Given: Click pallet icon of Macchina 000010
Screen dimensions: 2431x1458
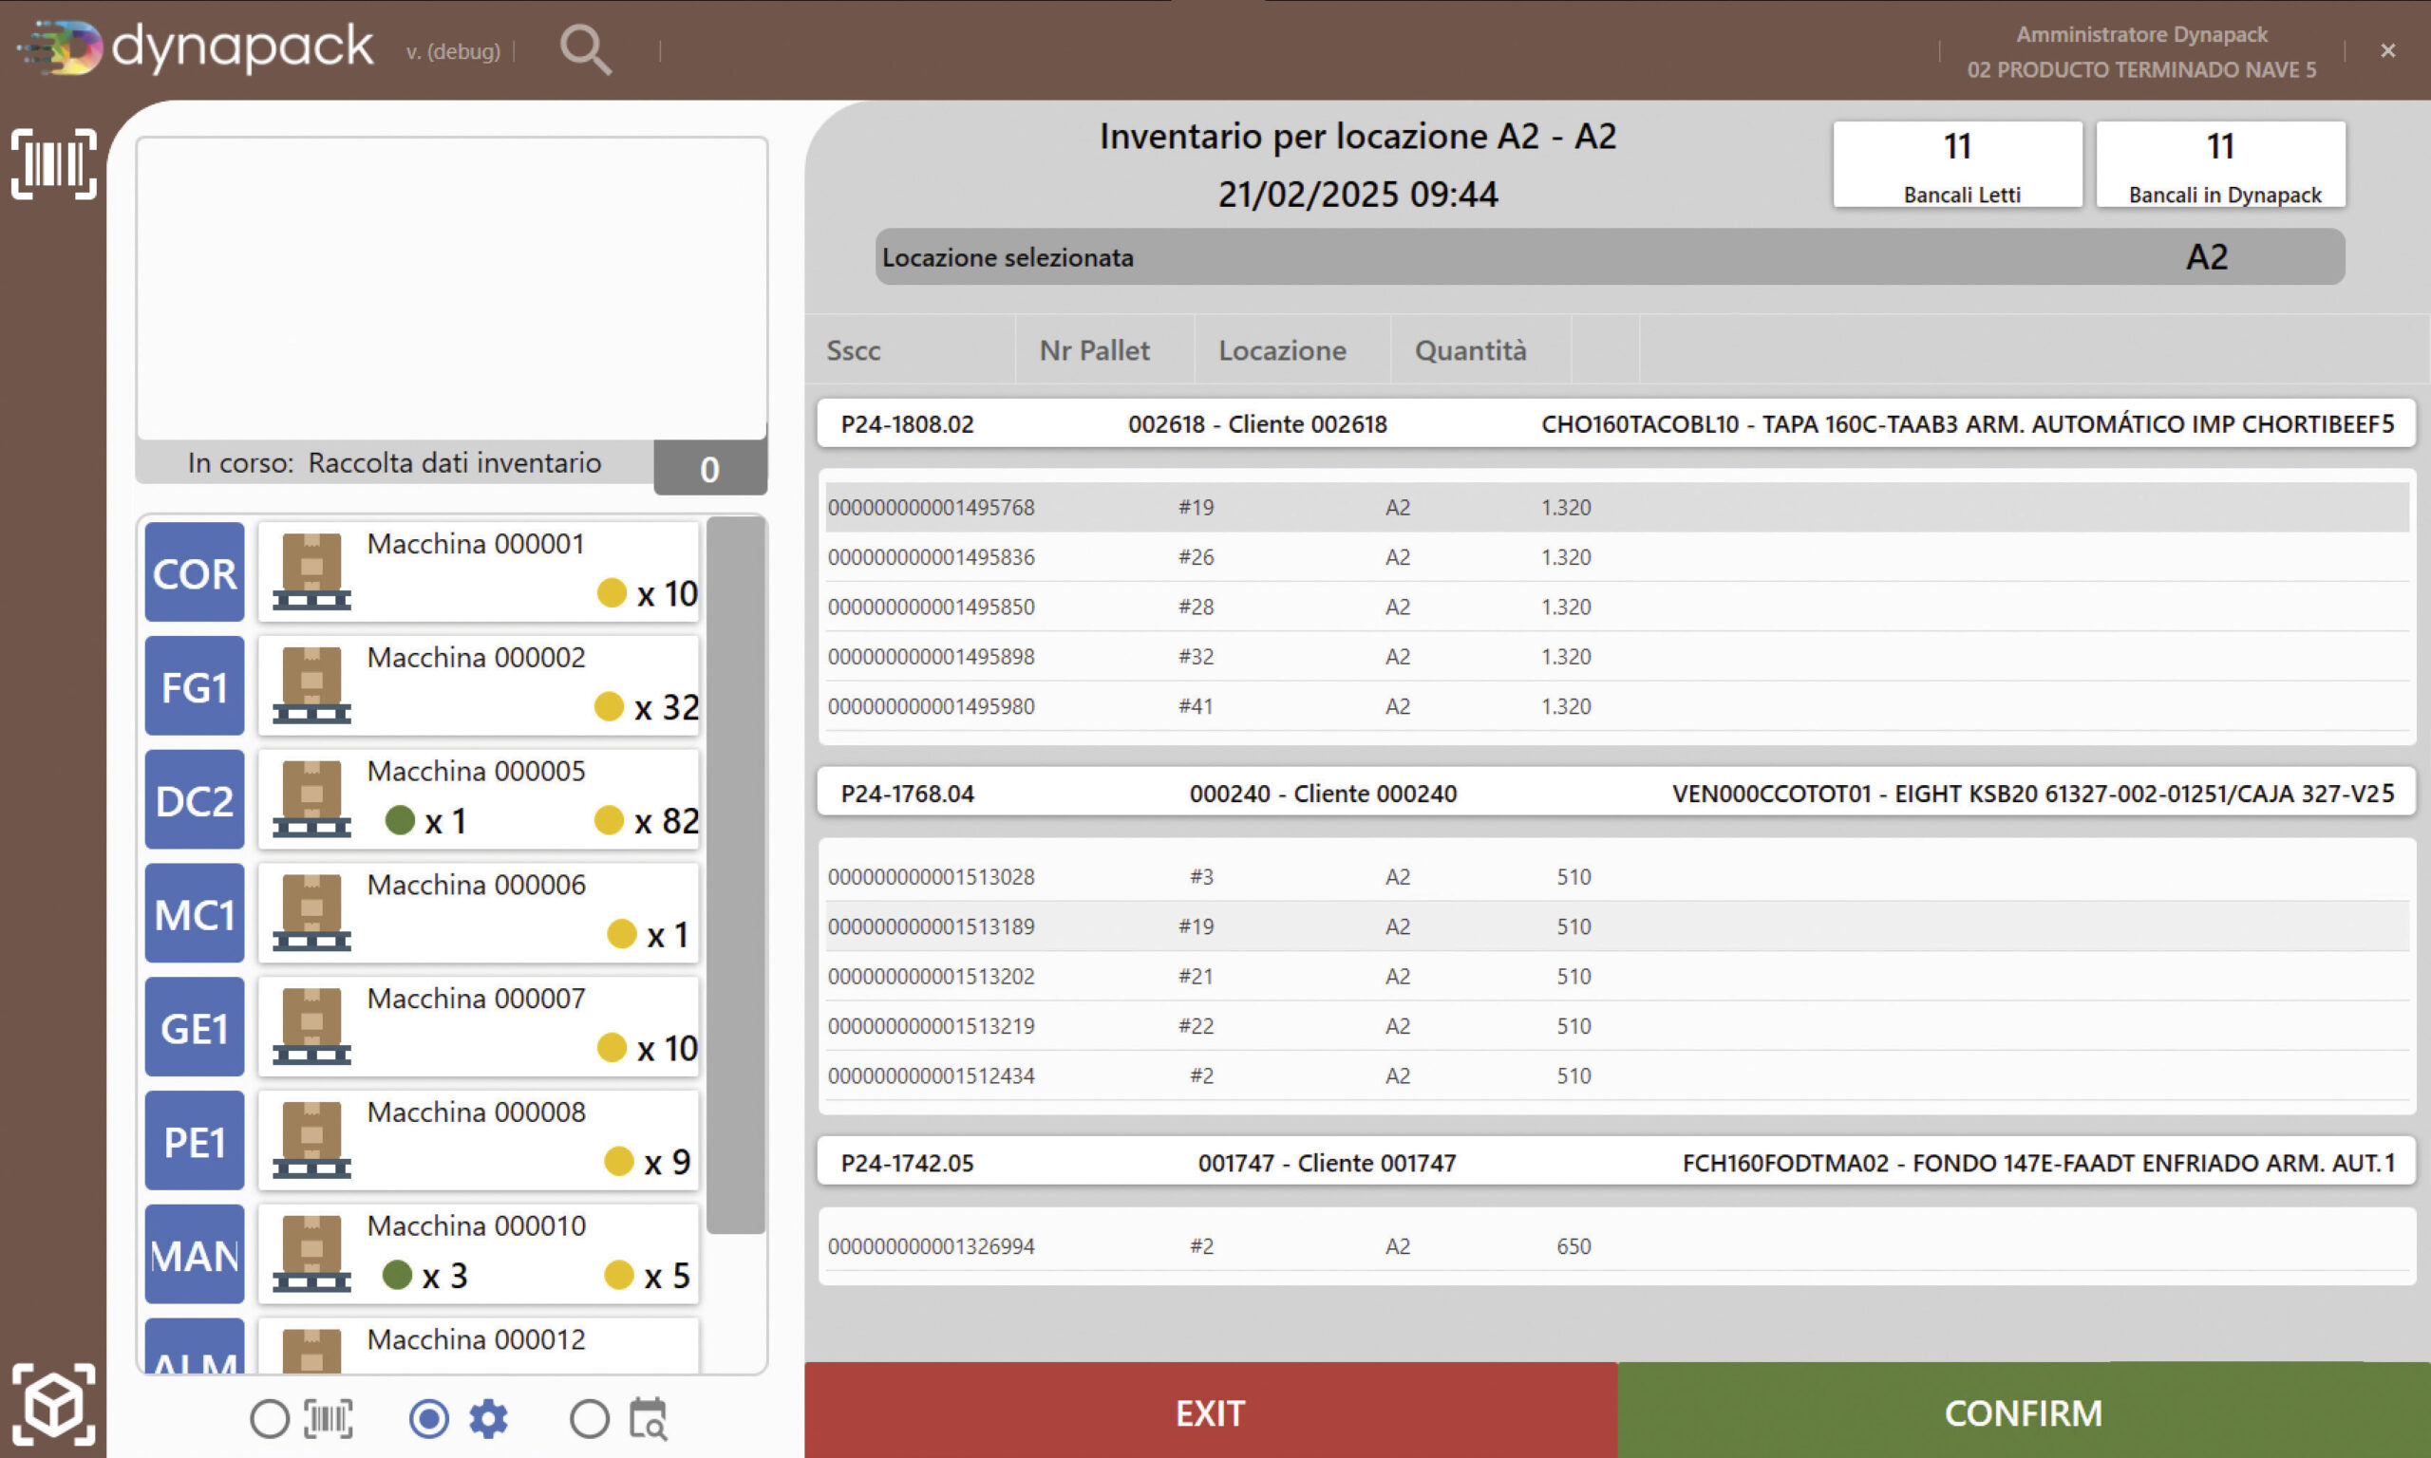Looking at the screenshot, I should click(311, 1254).
